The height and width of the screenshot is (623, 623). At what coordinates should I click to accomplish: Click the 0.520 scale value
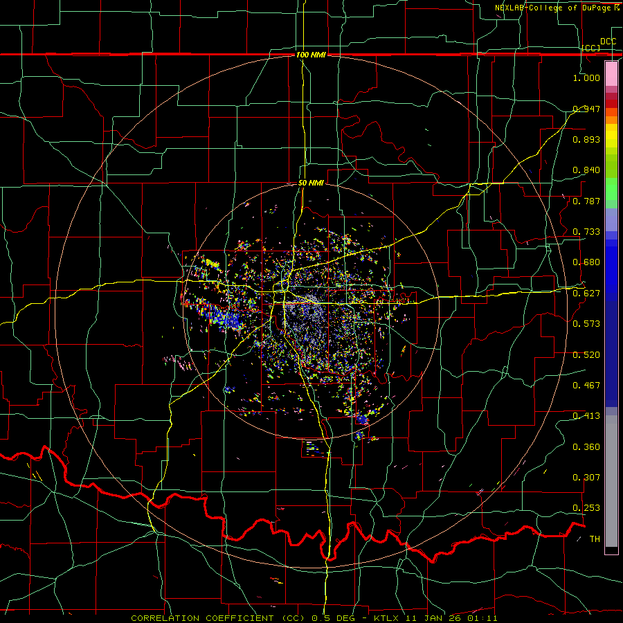[586, 355]
